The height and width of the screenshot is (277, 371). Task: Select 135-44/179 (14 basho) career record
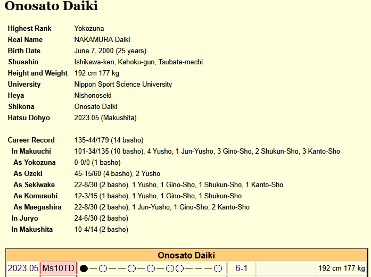point(109,140)
